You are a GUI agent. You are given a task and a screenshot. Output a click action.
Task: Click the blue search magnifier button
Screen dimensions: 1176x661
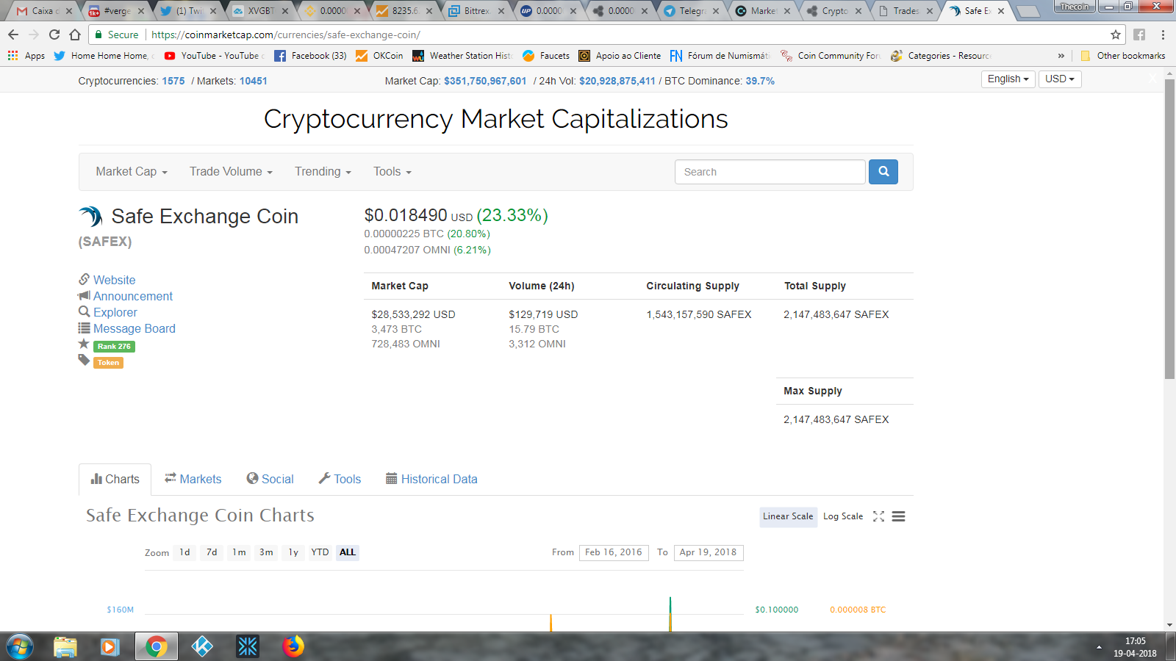click(883, 172)
